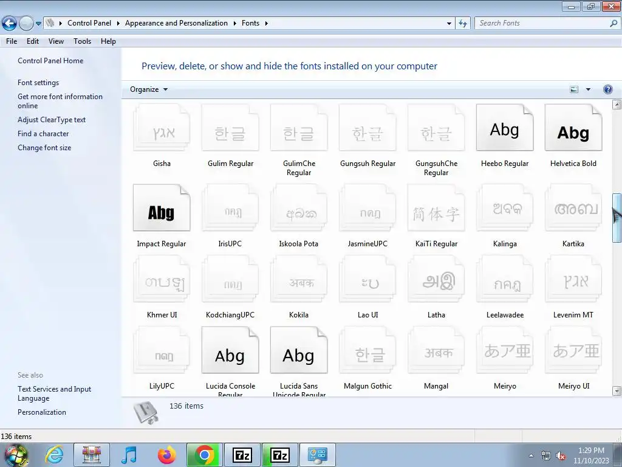Screen dimensions: 622x467
Task: Select the KaiTi Regular font icon
Action: coord(436,208)
